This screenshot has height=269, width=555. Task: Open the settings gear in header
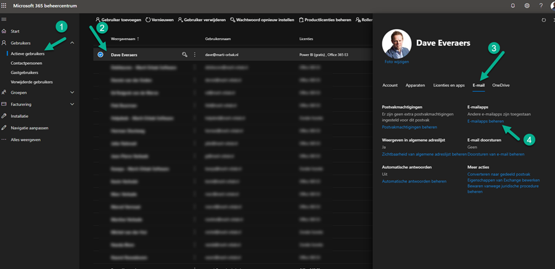(527, 6)
